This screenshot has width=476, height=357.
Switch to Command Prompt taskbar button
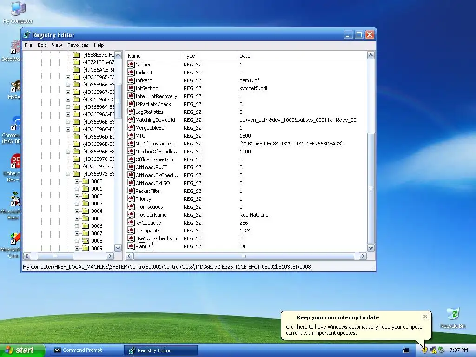(x=86, y=350)
